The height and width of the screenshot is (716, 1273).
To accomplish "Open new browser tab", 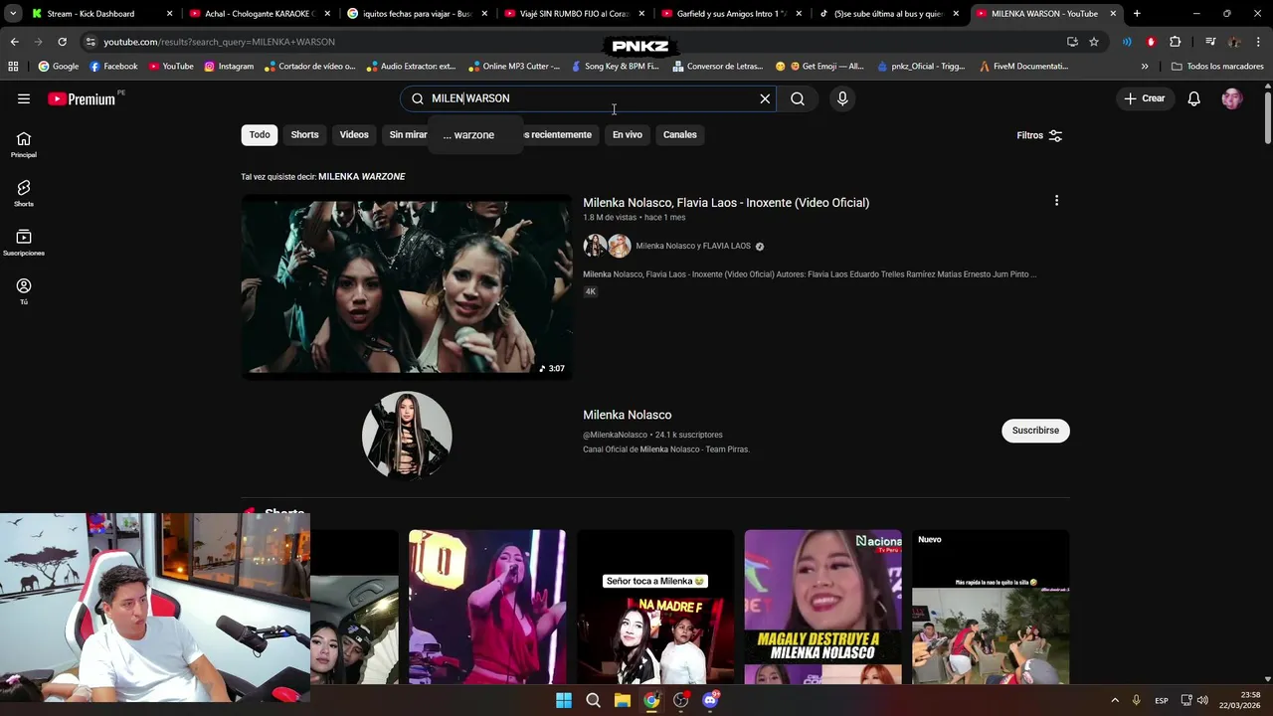I will coord(1137,14).
